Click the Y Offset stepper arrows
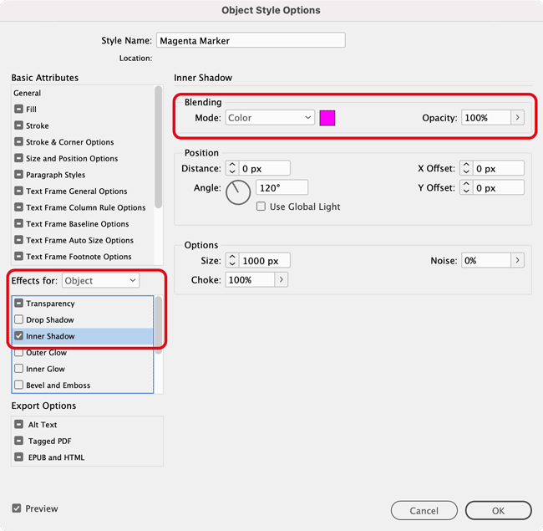 (x=466, y=187)
